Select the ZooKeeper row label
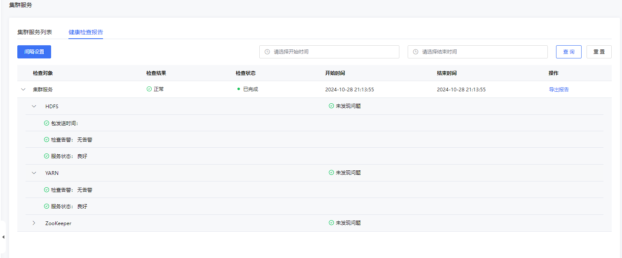 click(59, 223)
